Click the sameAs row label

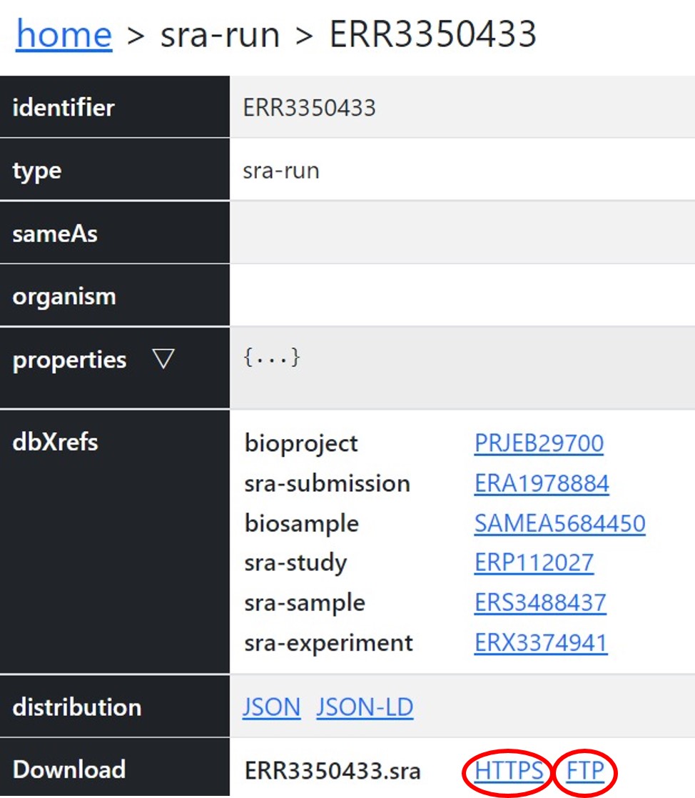(55, 234)
